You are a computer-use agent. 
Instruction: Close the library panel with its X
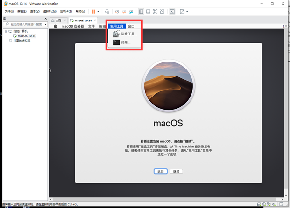click(x=46, y=19)
